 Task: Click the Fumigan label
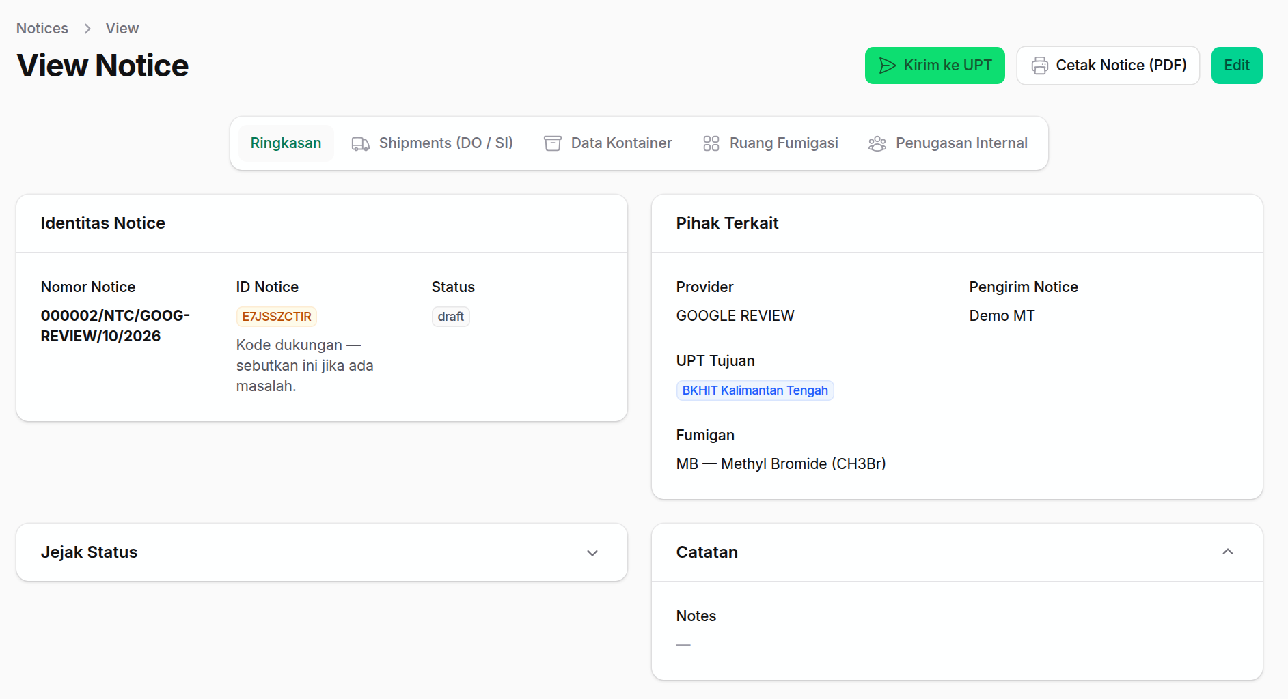(x=705, y=436)
